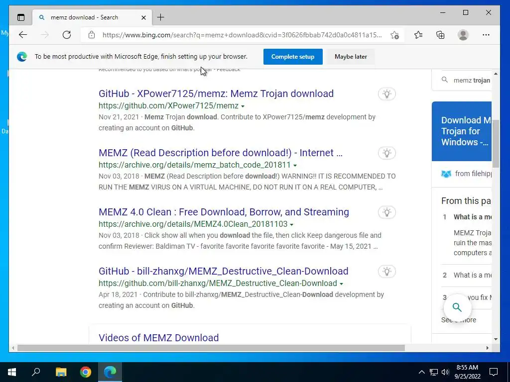Open the notification center icon
The height and width of the screenshot is (382, 510).
(494, 372)
